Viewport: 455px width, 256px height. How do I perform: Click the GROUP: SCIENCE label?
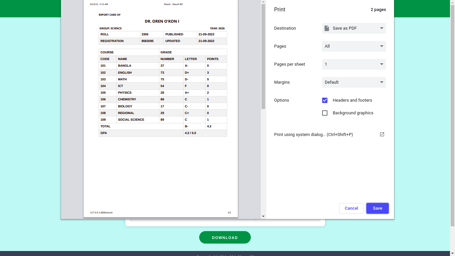click(111, 28)
